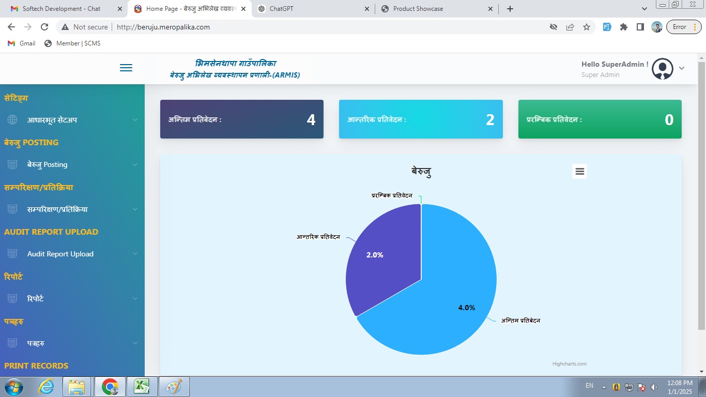Click the share page icon in address bar

tap(570, 27)
